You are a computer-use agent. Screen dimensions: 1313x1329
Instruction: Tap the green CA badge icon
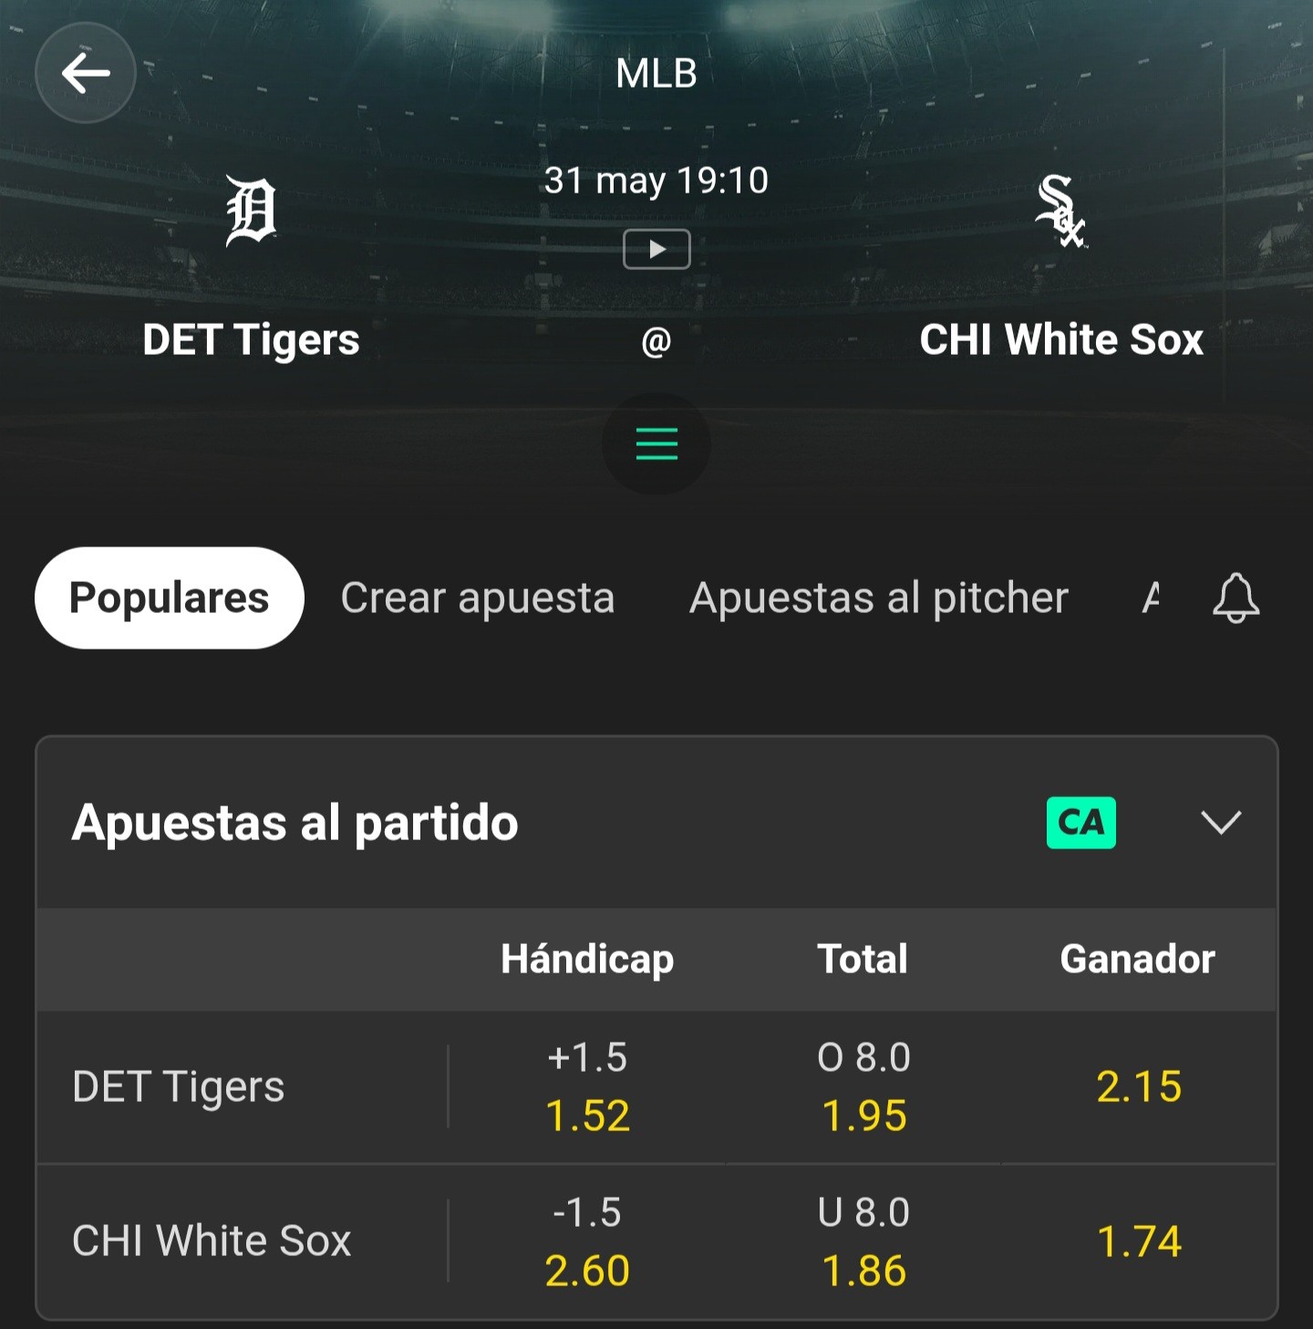coord(1081,823)
